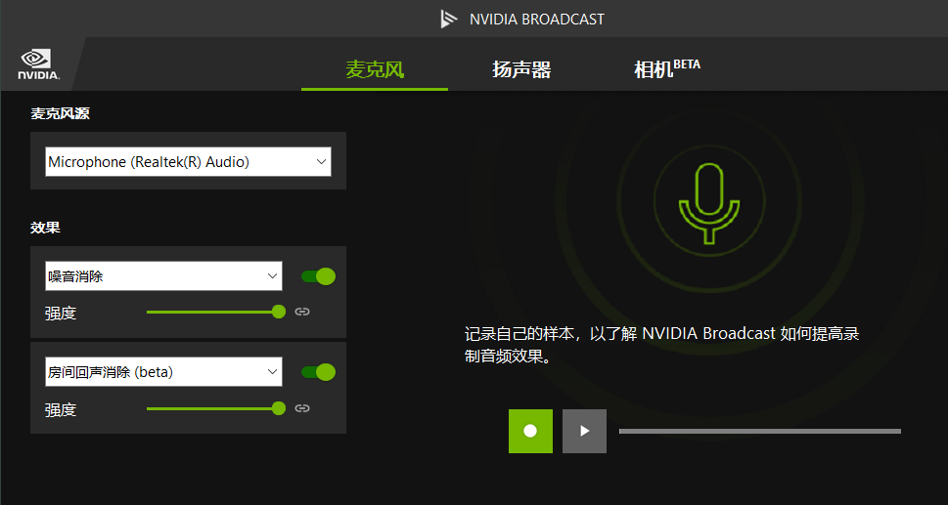The height and width of the screenshot is (505, 948).
Task: Adjust the 房间回声消除 强度 slider handle
Action: point(279,408)
